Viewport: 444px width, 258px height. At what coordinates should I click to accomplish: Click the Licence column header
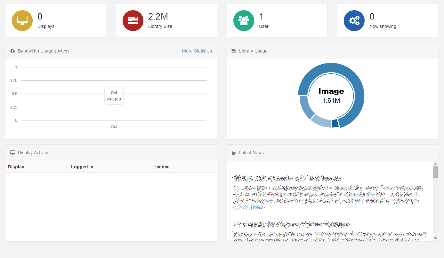pos(161,167)
